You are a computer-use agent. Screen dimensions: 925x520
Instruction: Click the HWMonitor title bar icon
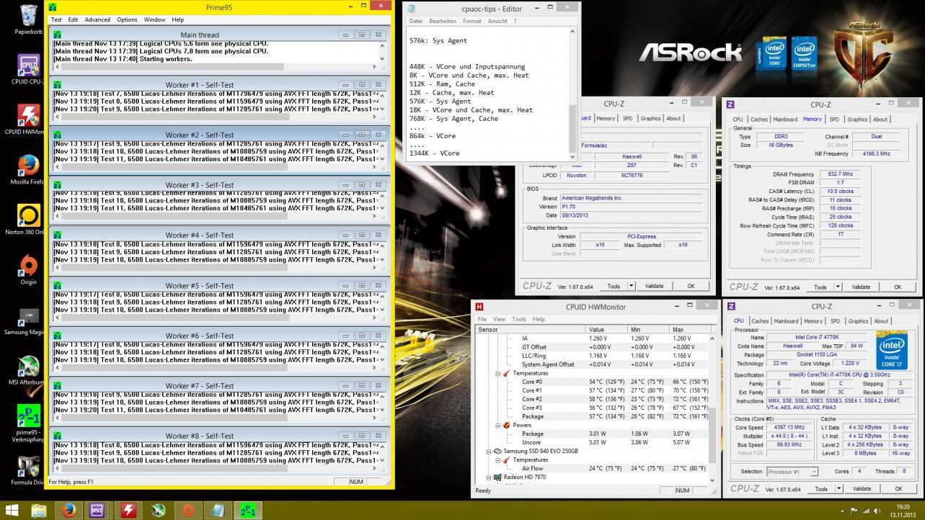point(479,307)
